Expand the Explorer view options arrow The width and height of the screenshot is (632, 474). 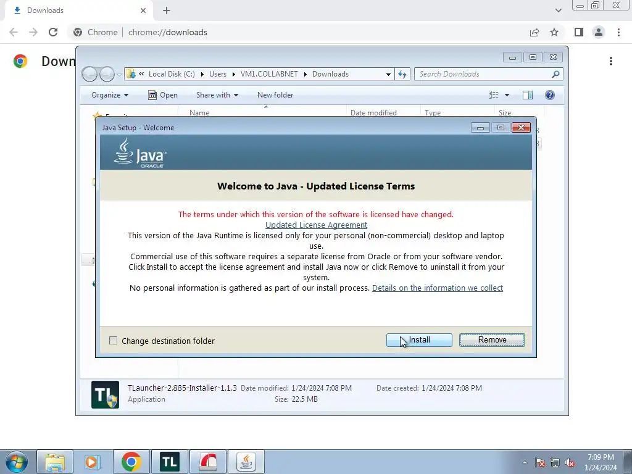click(x=507, y=95)
